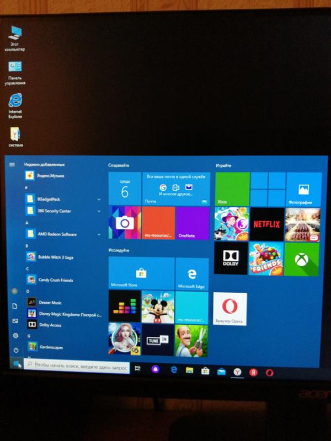Open the Xbox green tile
331x441 pixels.
[x=232, y=189]
